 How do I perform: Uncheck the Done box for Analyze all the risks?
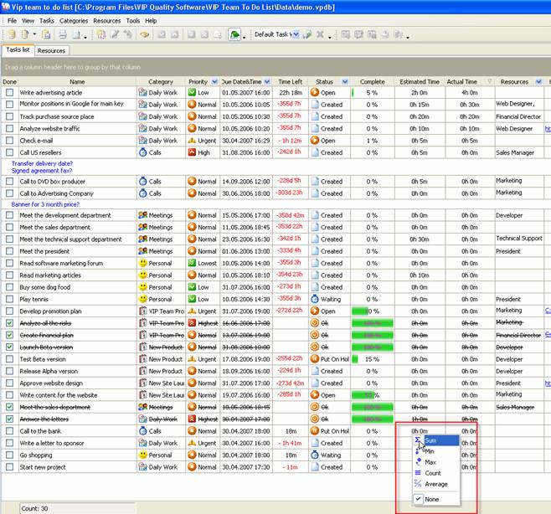tap(9, 323)
